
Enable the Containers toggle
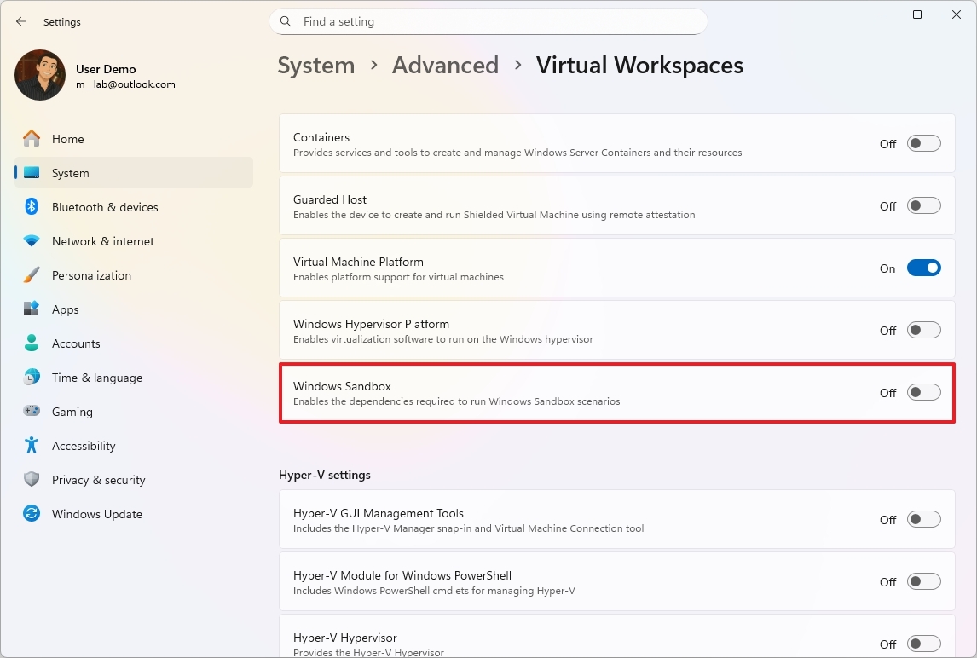click(x=923, y=143)
